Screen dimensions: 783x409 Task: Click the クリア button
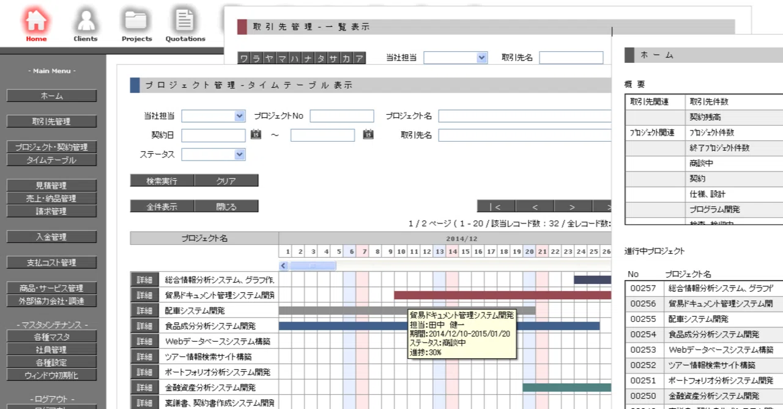[x=226, y=181]
